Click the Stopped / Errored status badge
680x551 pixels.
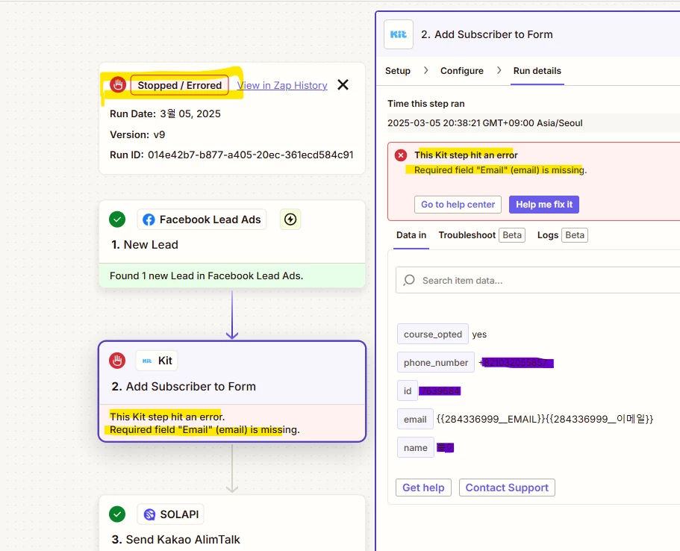(180, 85)
